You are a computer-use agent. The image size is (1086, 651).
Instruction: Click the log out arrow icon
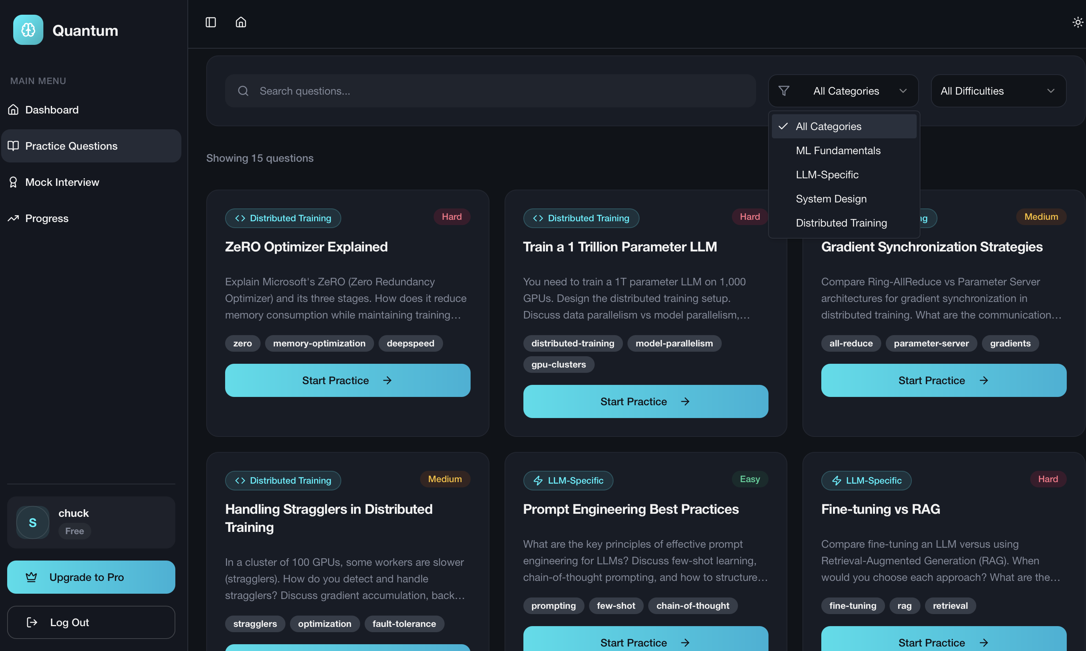(x=32, y=622)
